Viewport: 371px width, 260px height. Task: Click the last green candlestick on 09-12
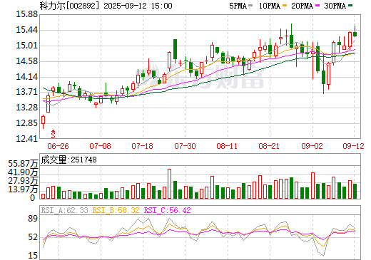tap(355, 34)
